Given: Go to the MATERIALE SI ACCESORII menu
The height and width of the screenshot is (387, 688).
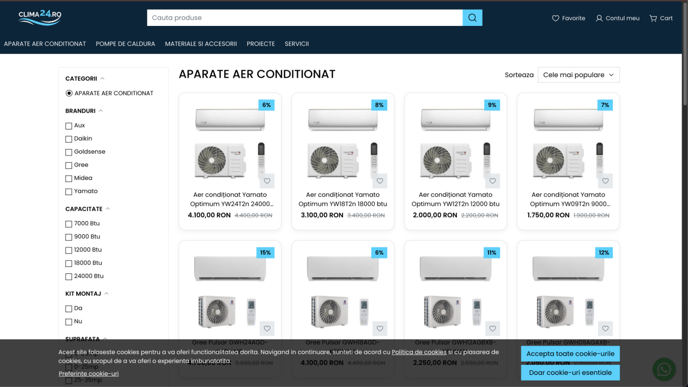Looking at the screenshot, I should coord(201,44).
